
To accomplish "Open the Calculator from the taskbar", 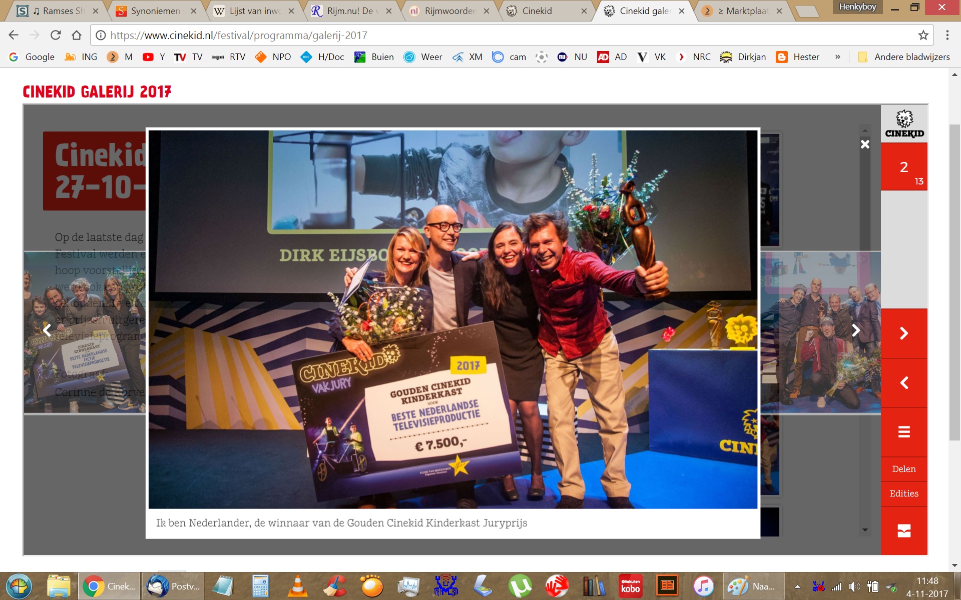I will (260, 586).
